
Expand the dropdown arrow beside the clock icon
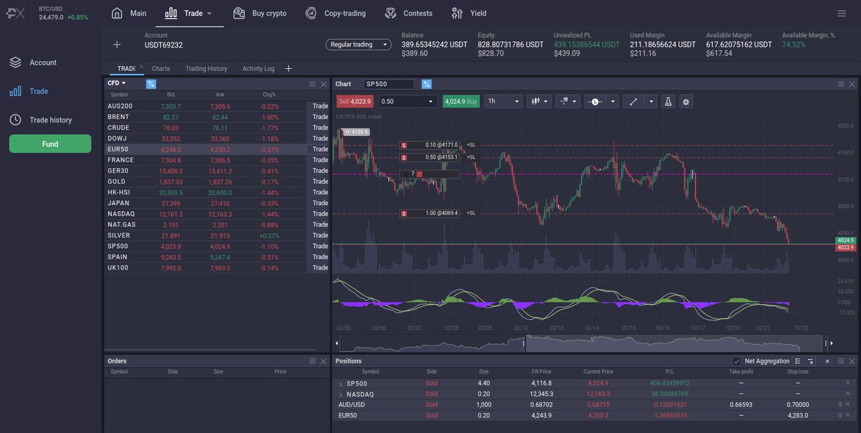613,101
